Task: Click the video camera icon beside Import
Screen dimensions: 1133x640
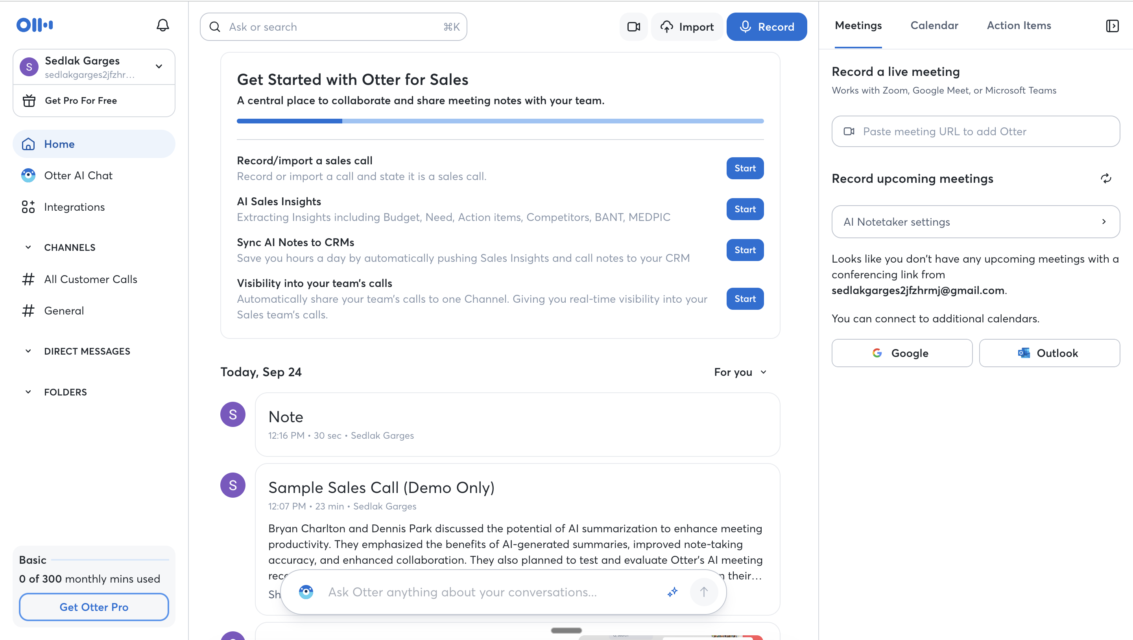Action: 633,27
